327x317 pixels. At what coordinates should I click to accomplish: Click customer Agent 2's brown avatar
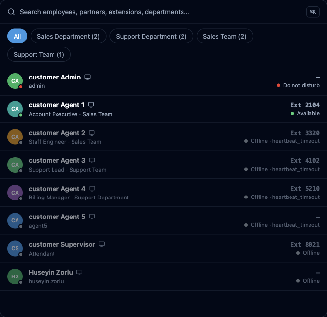coord(15,137)
